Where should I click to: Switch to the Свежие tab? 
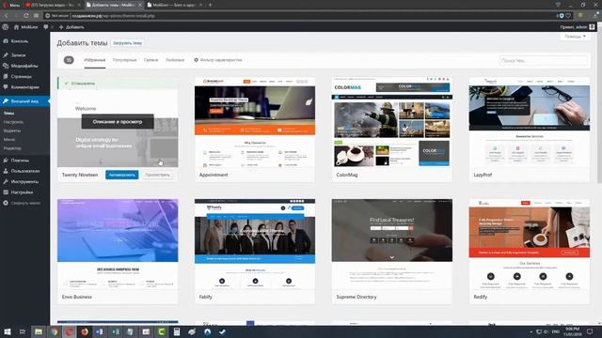150,60
